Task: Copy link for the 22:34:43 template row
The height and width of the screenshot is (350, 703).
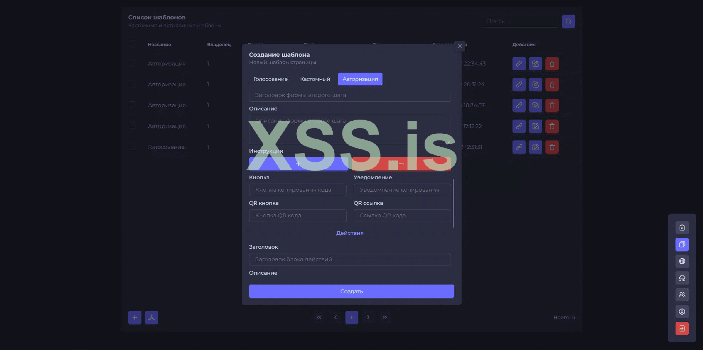Action: 519,64
